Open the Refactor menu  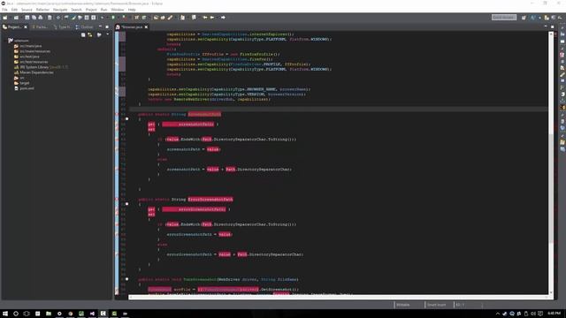[x=42, y=10]
